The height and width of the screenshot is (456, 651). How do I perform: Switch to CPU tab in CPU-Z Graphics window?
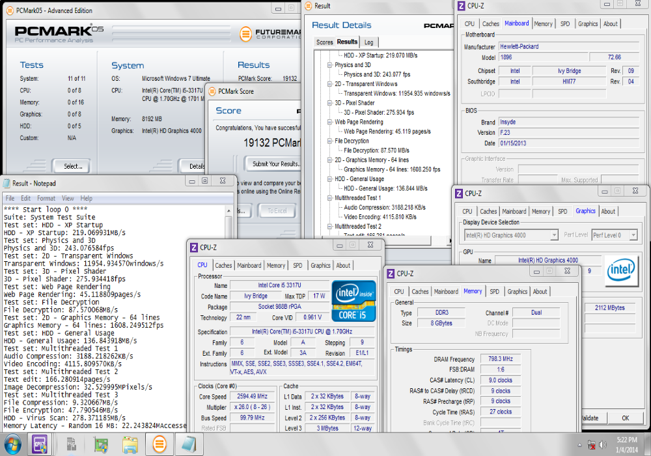(x=467, y=211)
